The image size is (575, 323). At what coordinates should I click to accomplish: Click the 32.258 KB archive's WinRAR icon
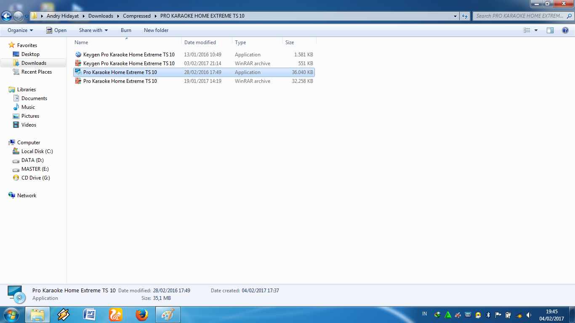click(78, 81)
